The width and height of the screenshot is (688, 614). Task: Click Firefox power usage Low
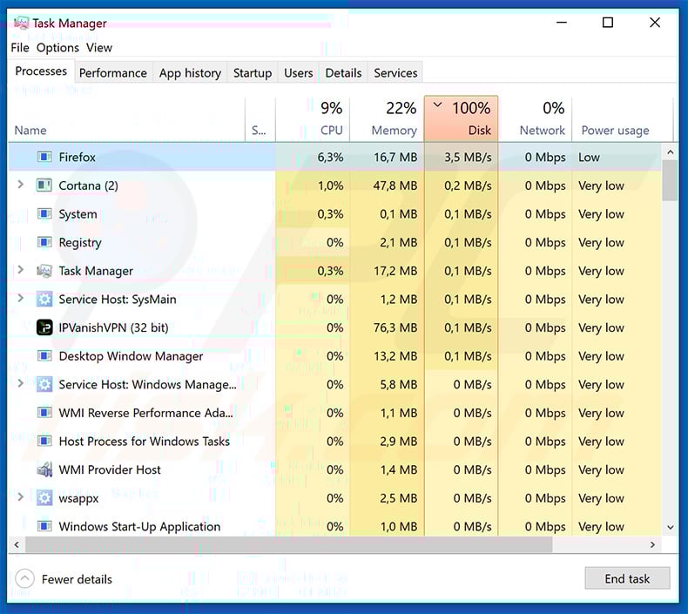tap(589, 157)
